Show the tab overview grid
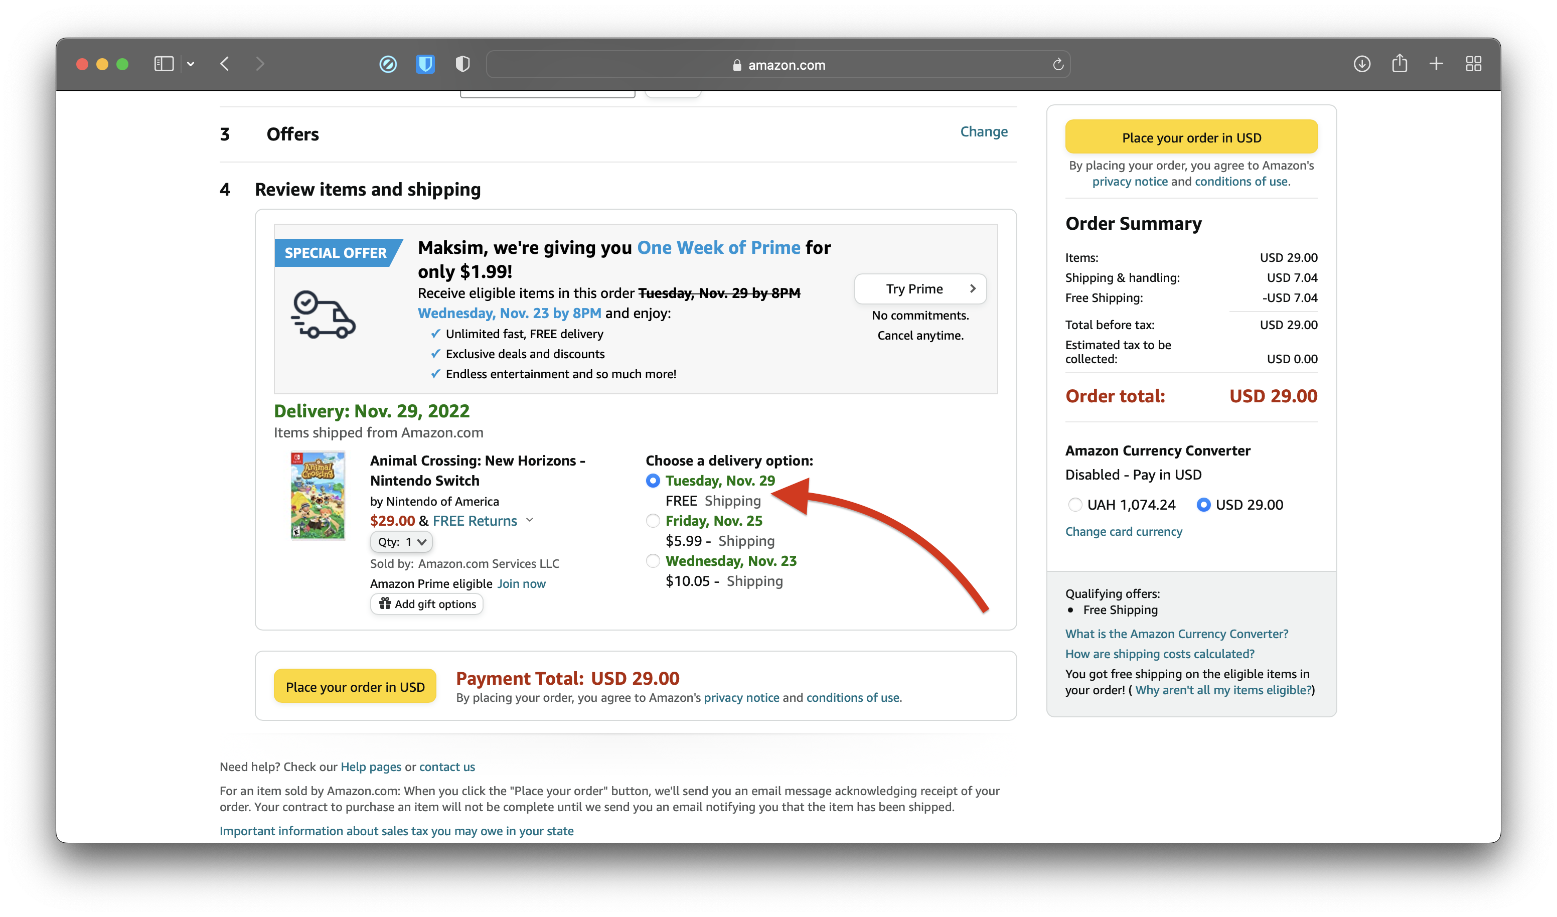 [x=1474, y=64]
